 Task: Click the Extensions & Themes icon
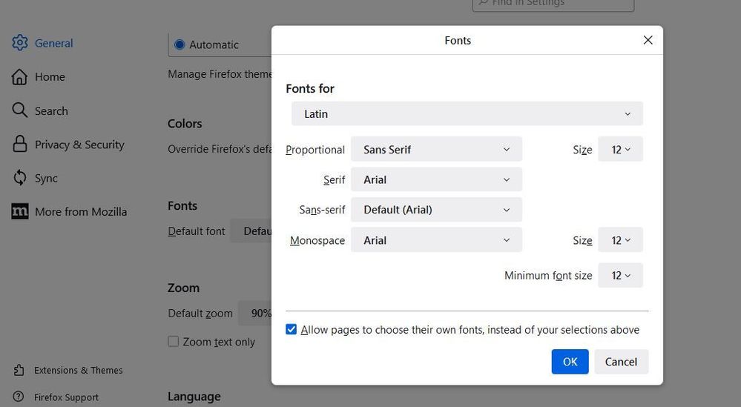pos(19,370)
